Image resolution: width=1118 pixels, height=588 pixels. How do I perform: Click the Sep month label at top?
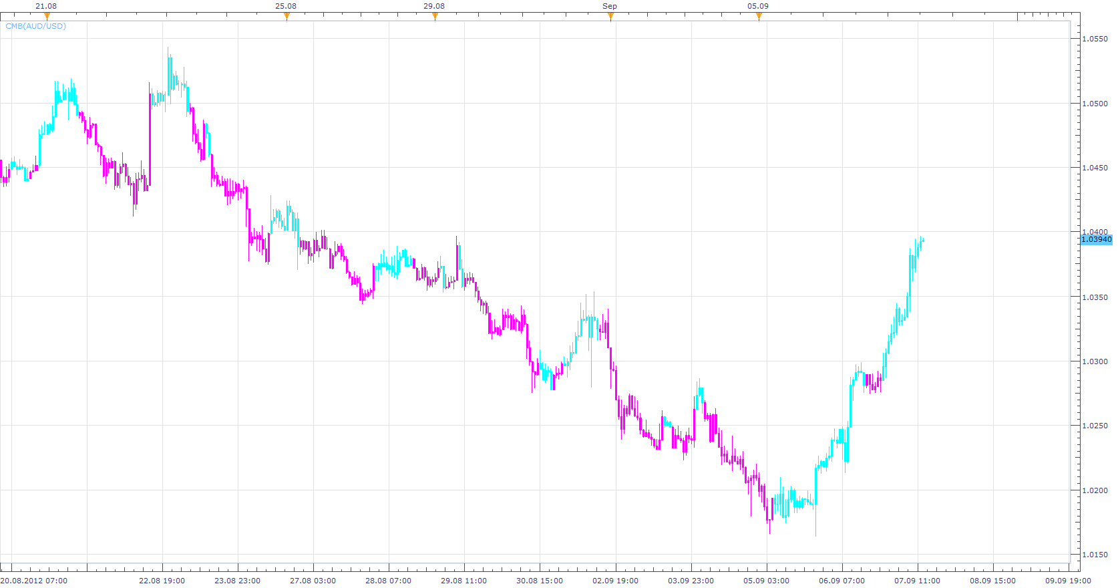610,6
